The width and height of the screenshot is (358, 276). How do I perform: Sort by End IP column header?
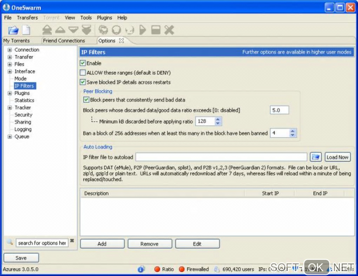(x=320, y=193)
